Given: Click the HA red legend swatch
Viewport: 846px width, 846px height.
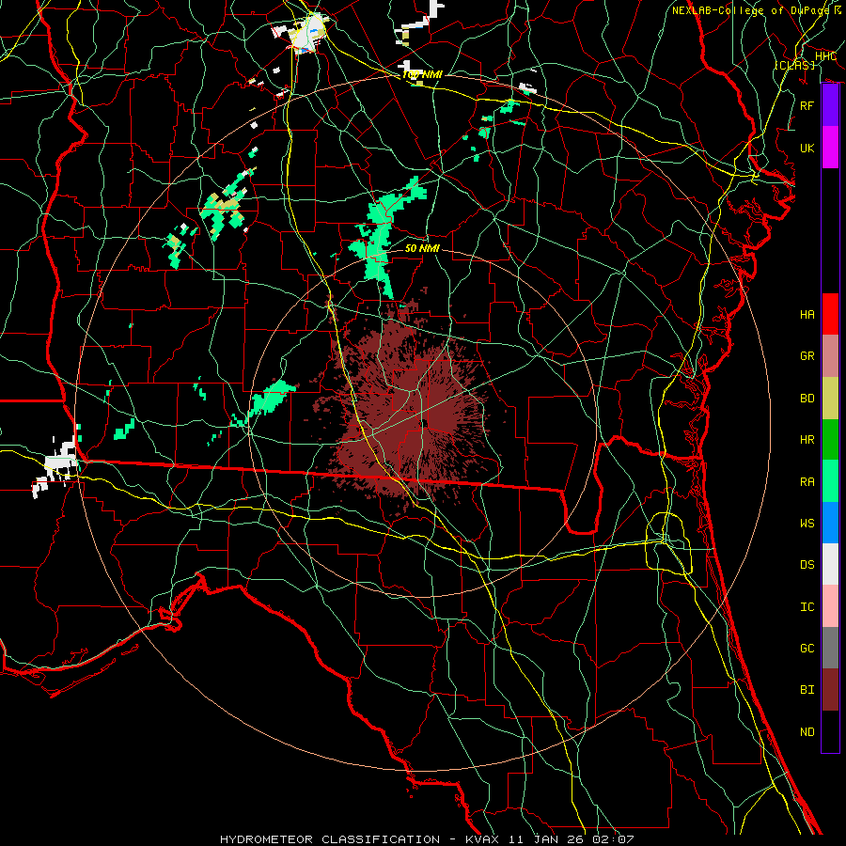Looking at the screenshot, I should [830, 314].
